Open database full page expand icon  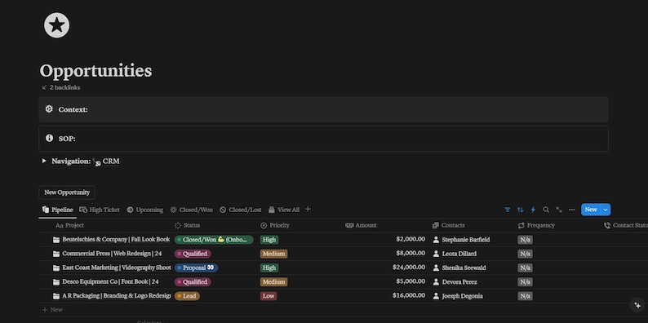(x=559, y=210)
